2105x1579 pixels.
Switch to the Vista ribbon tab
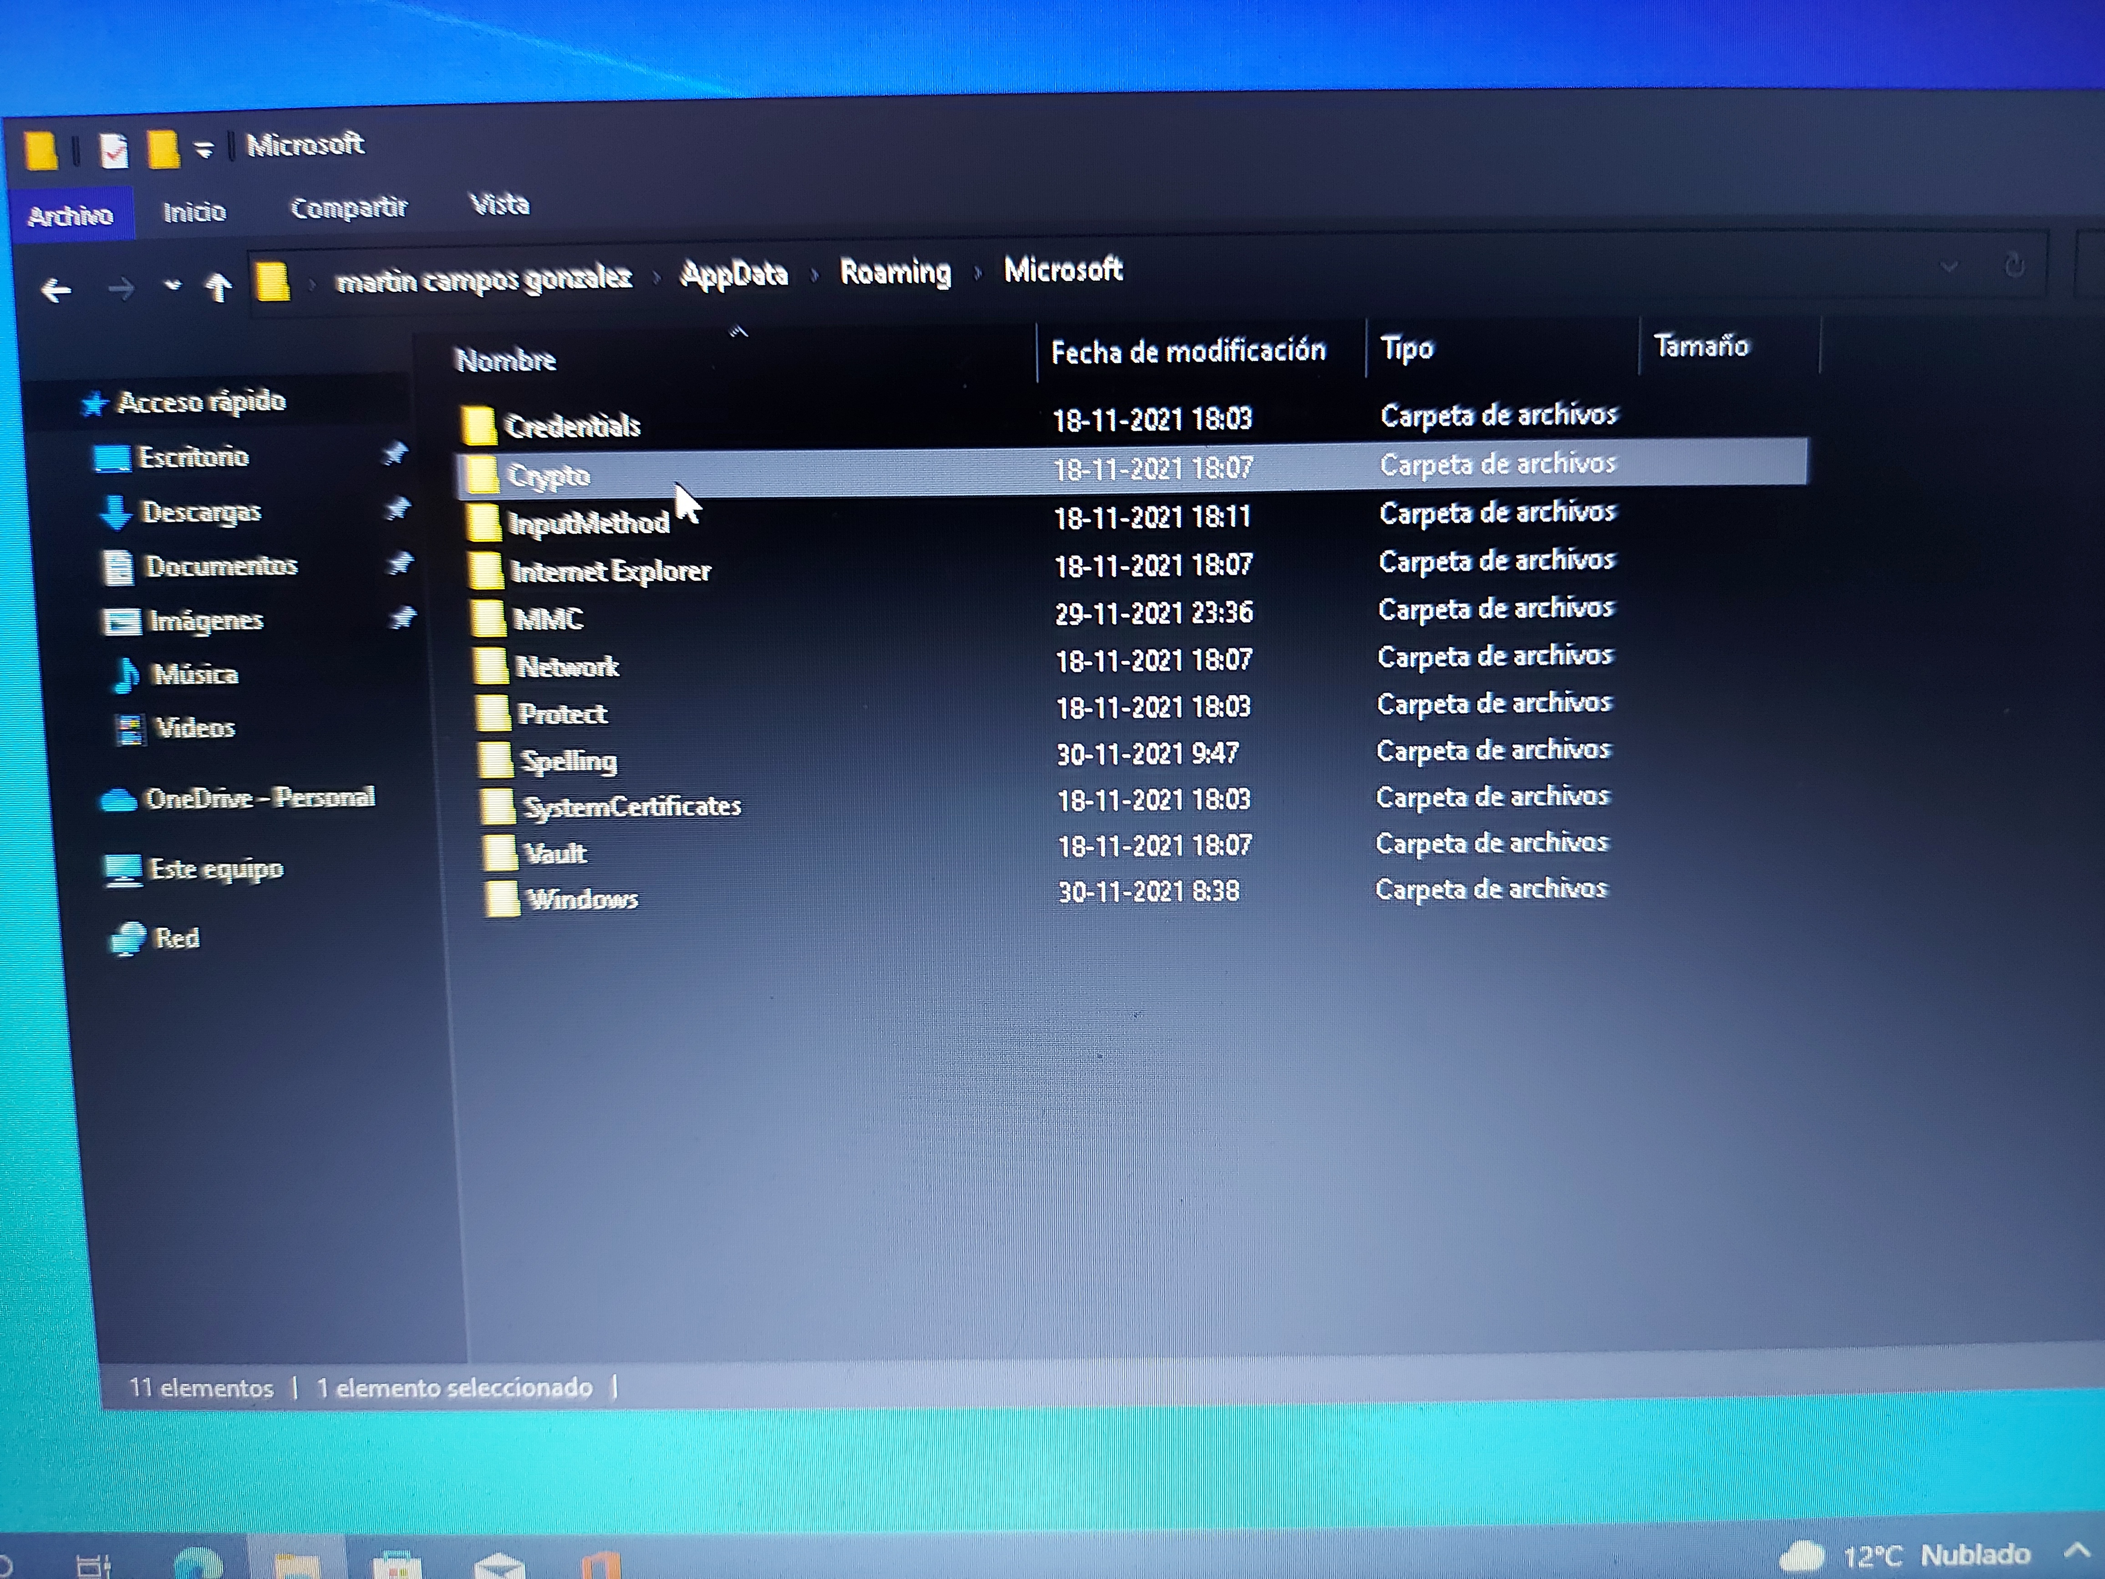(499, 204)
